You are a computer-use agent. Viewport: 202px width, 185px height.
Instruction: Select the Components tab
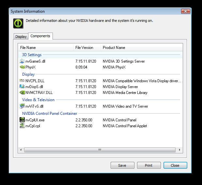[40, 36]
